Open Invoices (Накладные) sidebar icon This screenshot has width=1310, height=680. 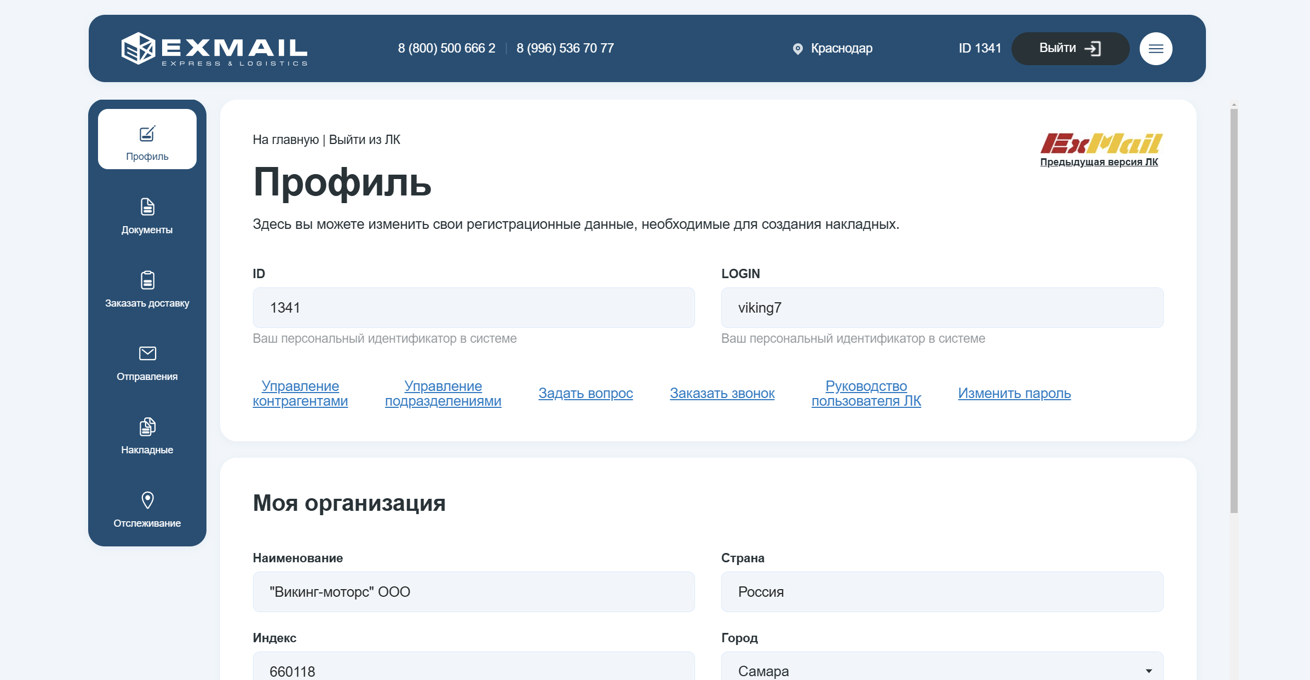click(147, 427)
